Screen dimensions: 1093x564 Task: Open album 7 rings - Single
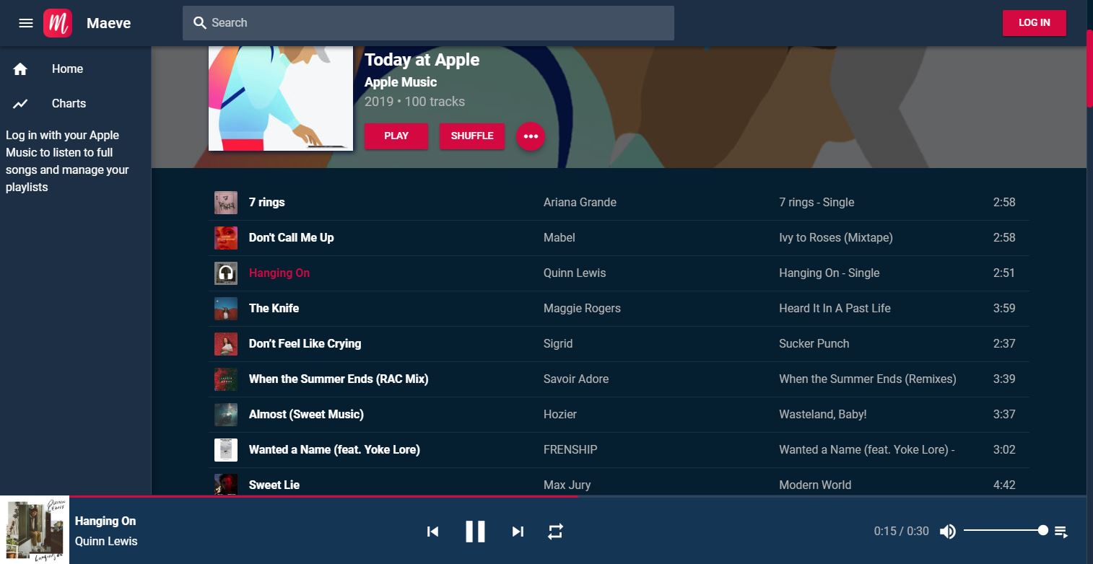817,203
